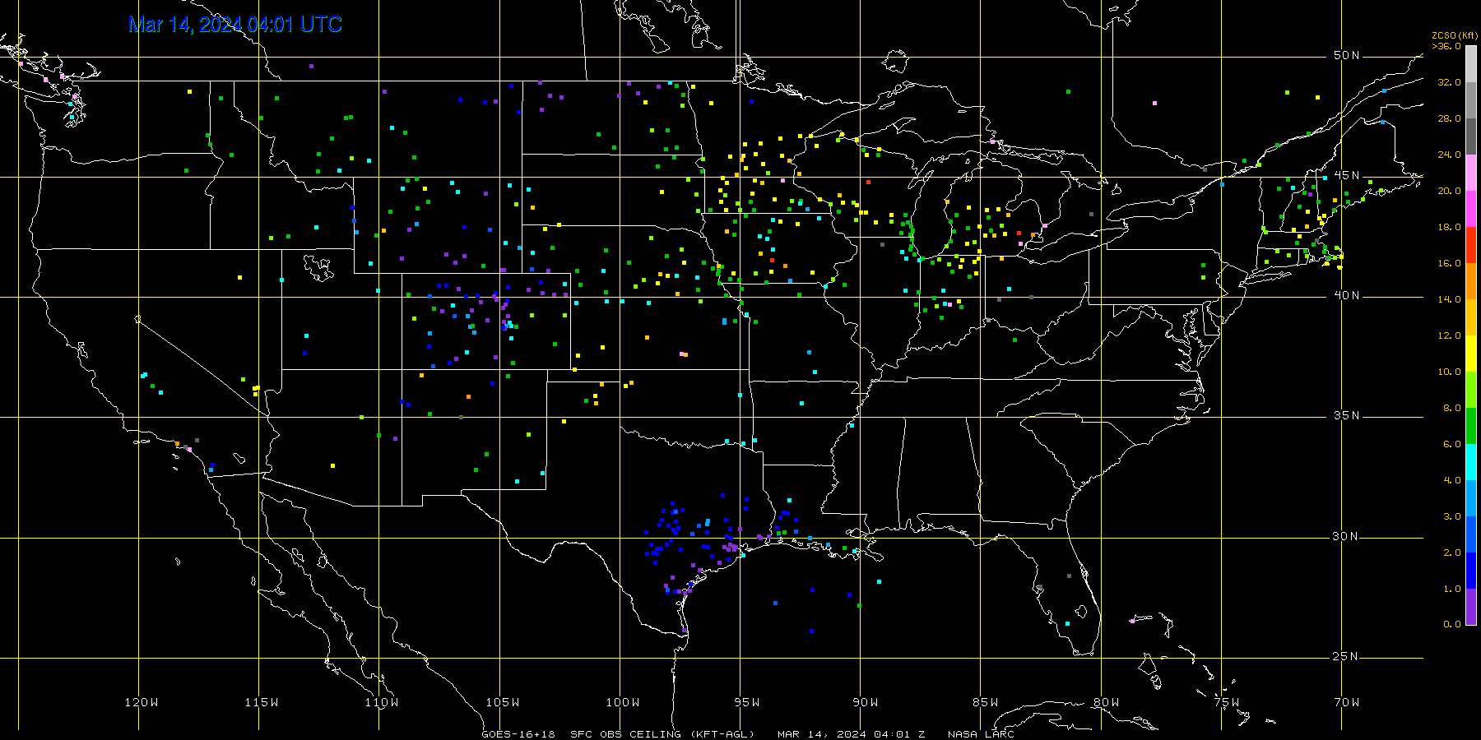1481x740 pixels.
Task: Click the '0.0' legend label
Action: [x=1452, y=624]
